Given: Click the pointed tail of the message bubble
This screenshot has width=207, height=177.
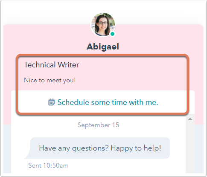Looking at the screenshot, I should (x=27, y=156).
